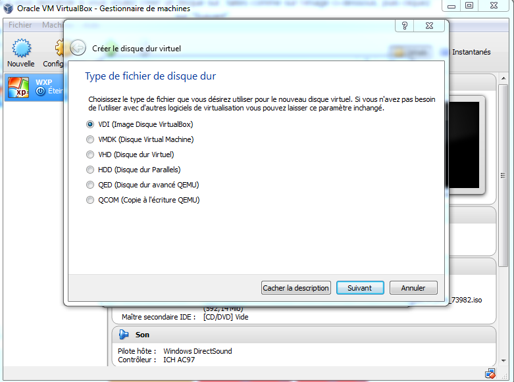The width and height of the screenshot is (514, 382).
Task: Click the WXP Windows XP machine icon
Action: coord(18,87)
